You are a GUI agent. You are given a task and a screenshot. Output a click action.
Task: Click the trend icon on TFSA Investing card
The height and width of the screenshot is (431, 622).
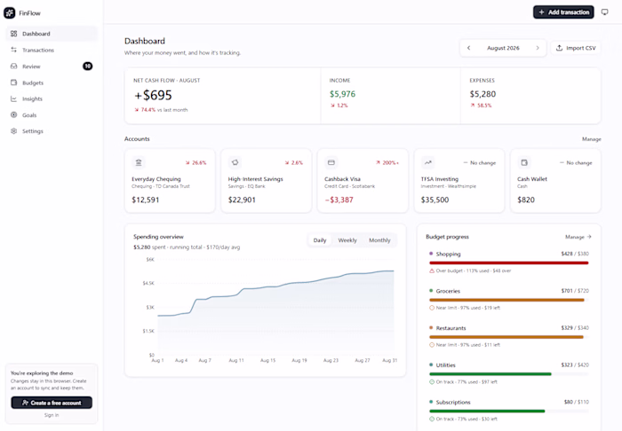(428, 162)
